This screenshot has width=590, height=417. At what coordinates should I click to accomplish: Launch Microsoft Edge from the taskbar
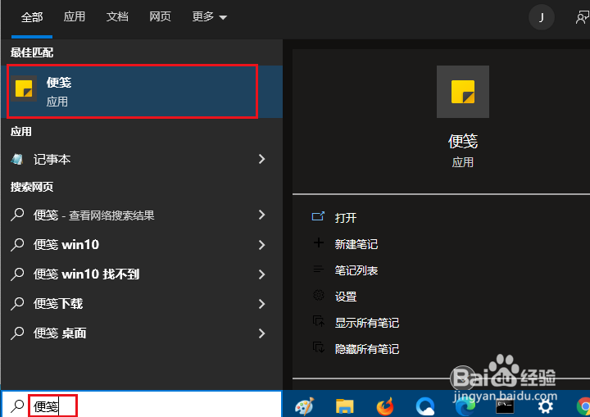[465, 407]
